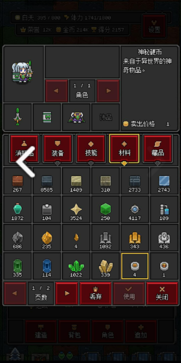Click the 丢弃 discard button
This screenshot has height=363, width=181.
95,293
